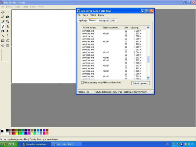Pick yellow color from palette
This screenshot has height=147, width=196.
click(x=16, y=133)
